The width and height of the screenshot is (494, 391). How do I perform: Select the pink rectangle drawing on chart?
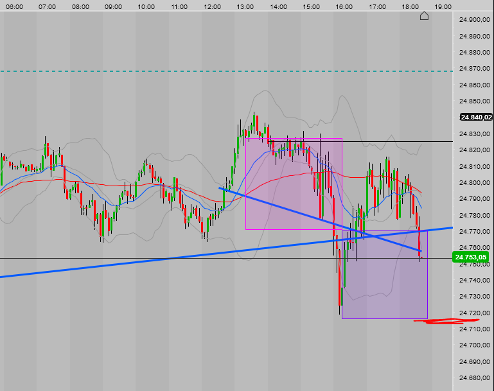tap(294, 184)
